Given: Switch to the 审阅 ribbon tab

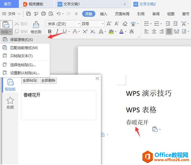Looking at the screenshot, I should (x=156, y=14).
